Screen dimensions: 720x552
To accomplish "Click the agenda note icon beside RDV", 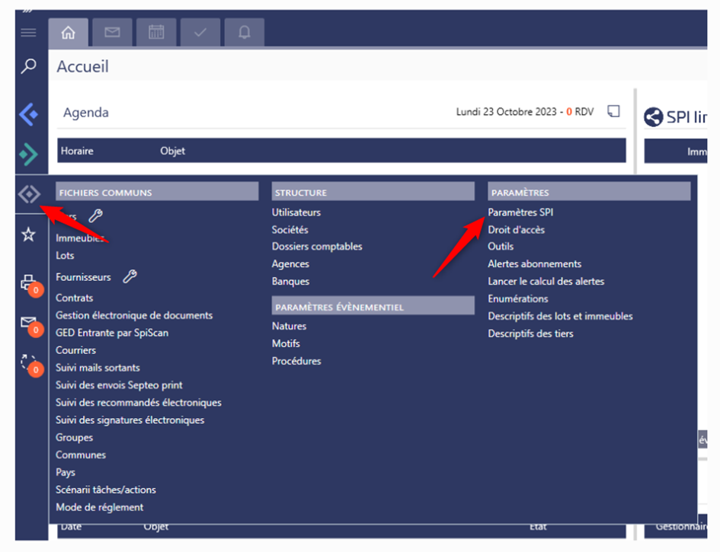I will [613, 112].
